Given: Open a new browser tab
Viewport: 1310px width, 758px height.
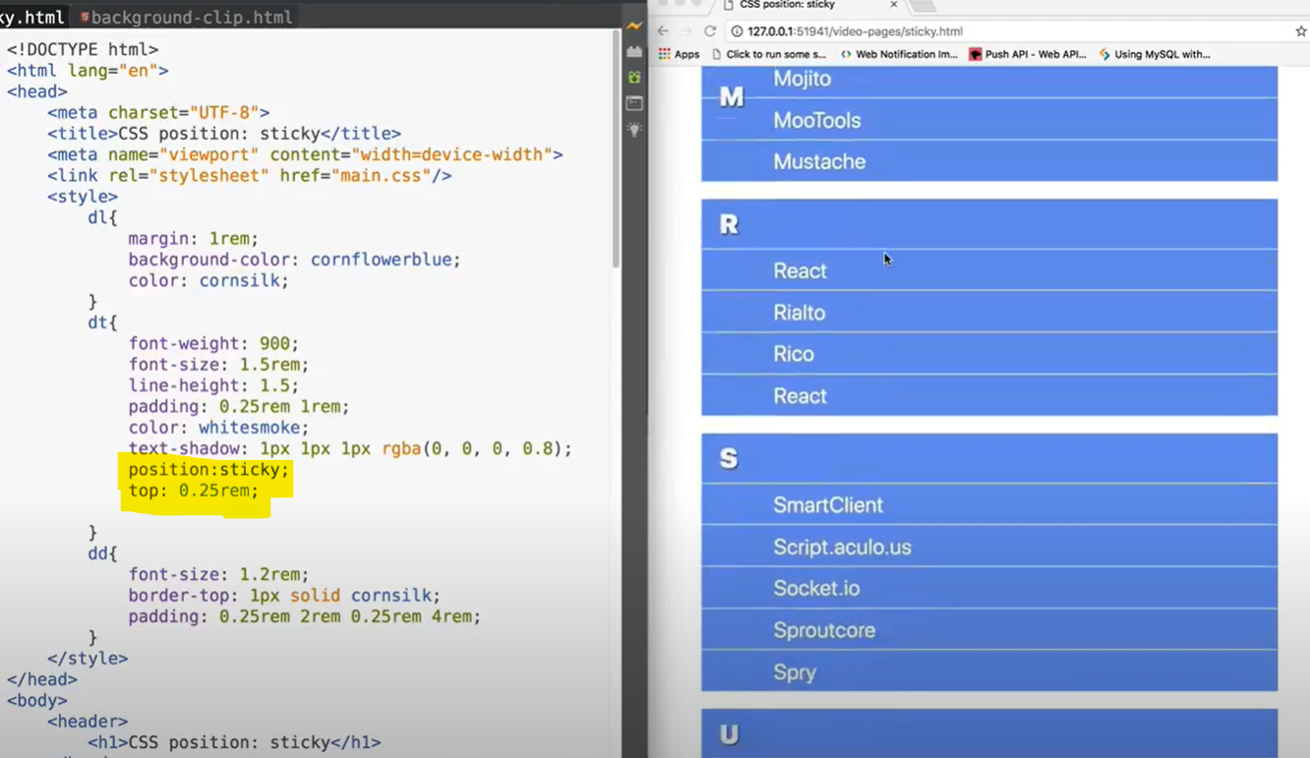Looking at the screenshot, I should pyautogui.click(x=924, y=6).
